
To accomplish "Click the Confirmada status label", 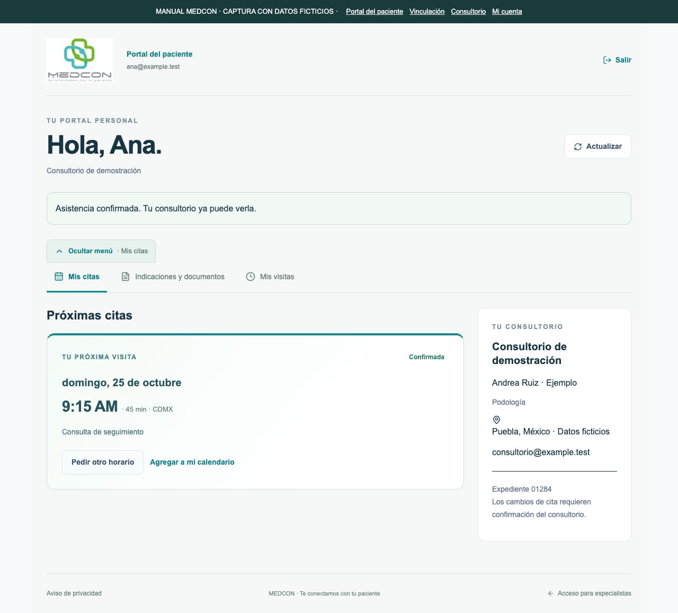I will (x=426, y=357).
